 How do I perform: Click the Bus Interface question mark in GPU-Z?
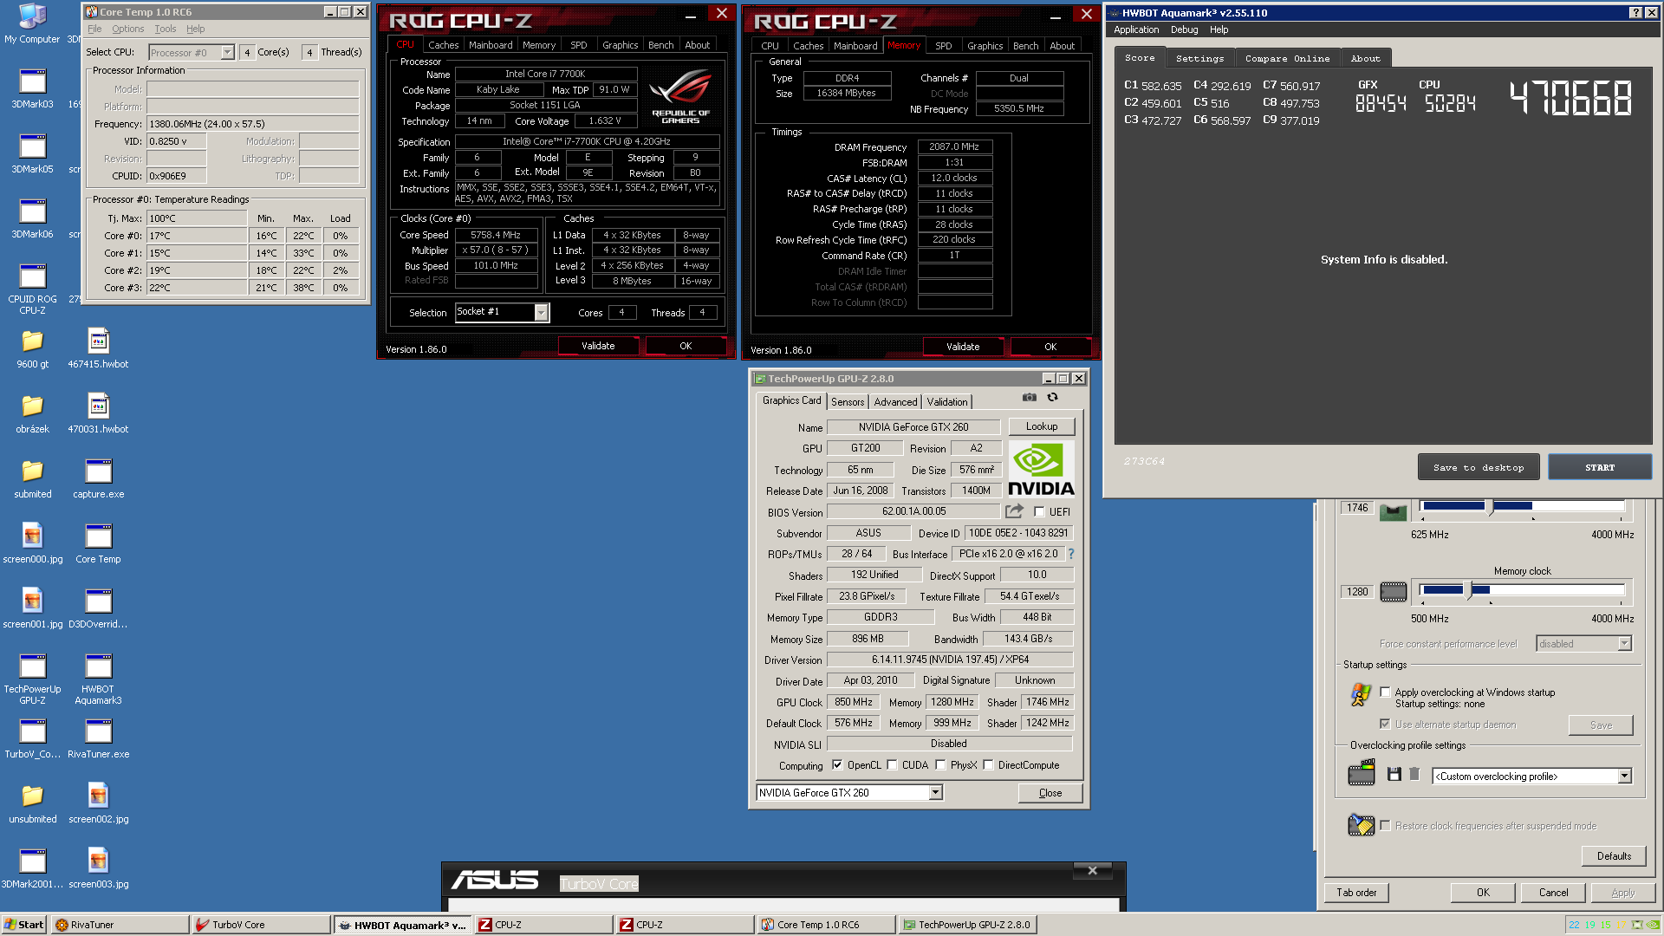[x=1070, y=554]
